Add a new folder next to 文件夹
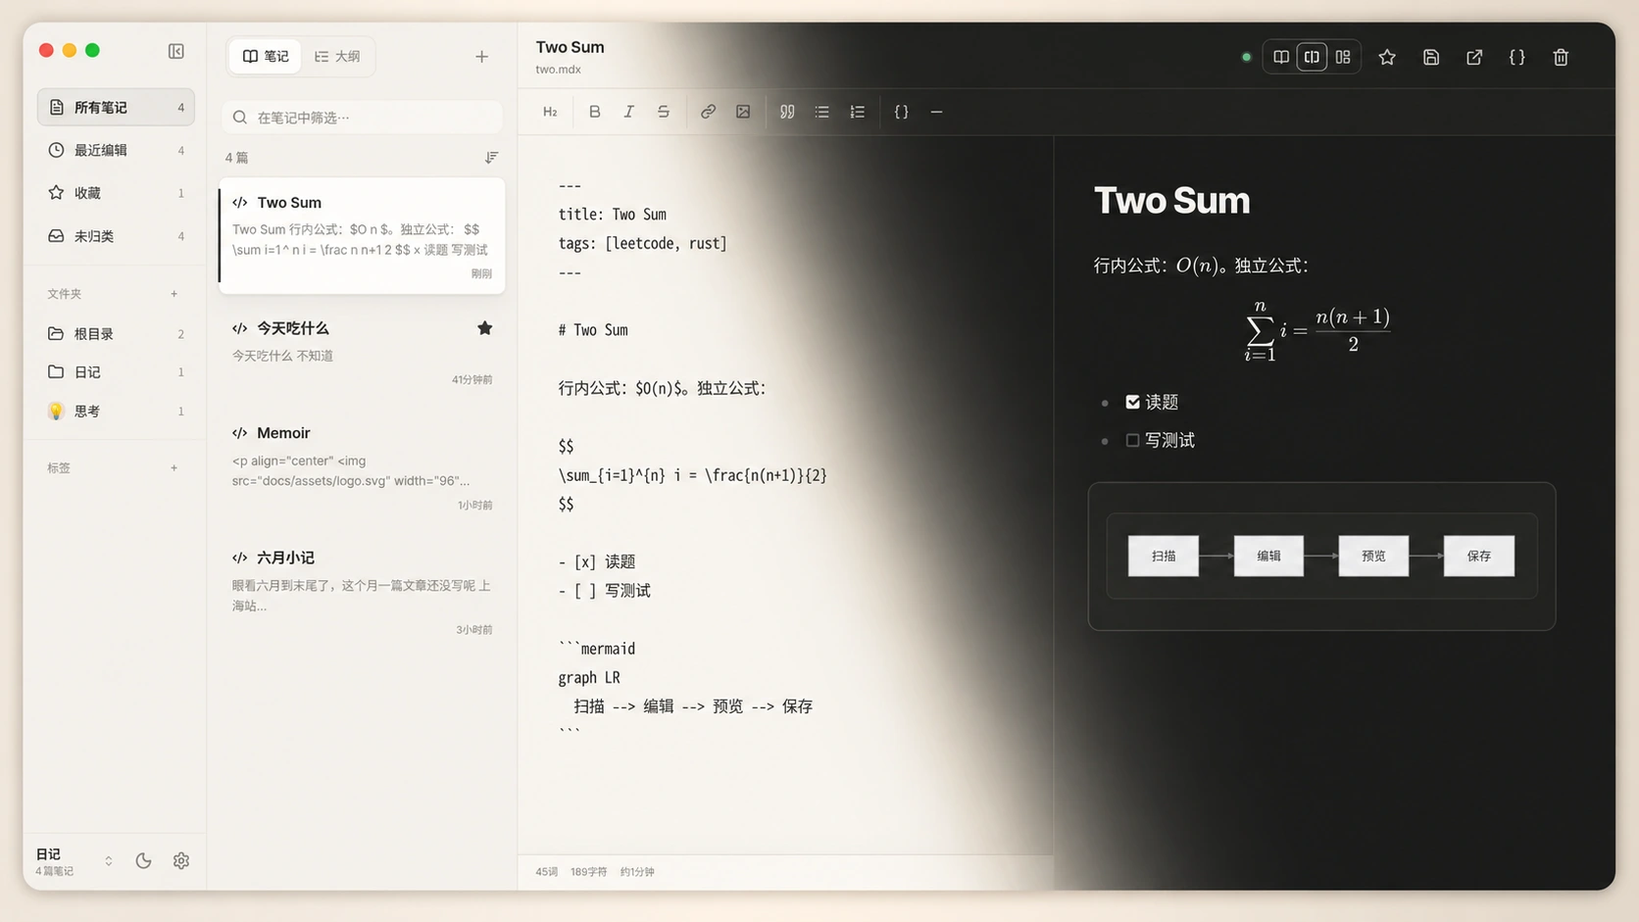Image resolution: width=1639 pixels, height=922 pixels. (x=174, y=294)
